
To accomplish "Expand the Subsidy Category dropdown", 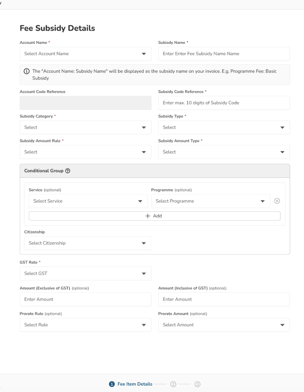I will click(x=85, y=127).
